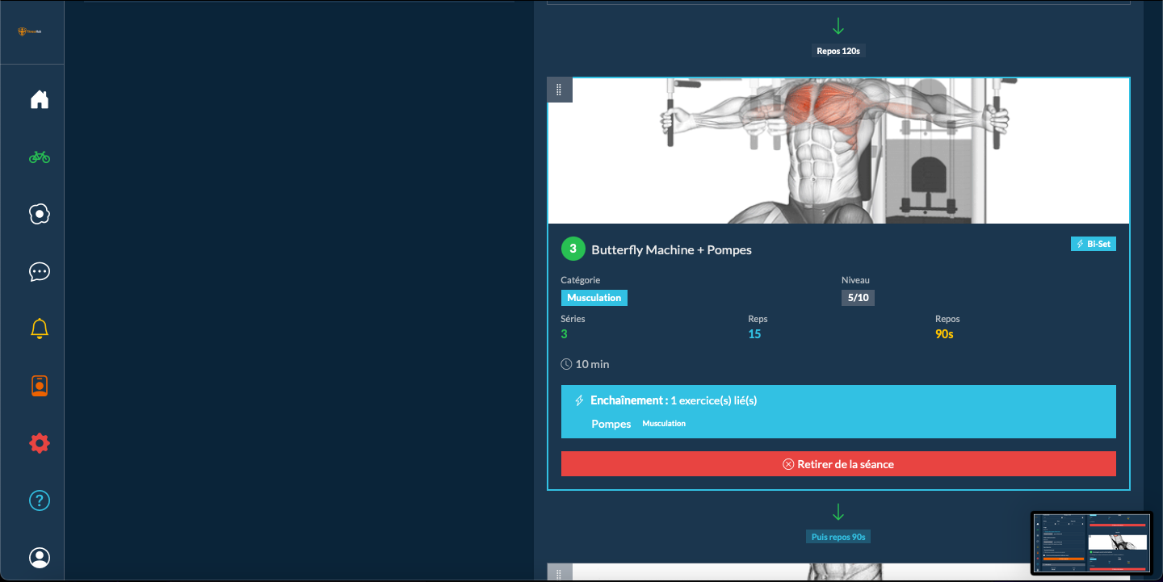This screenshot has width=1163, height=582.
Task: Open the chat messages icon
Action: pyautogui.click(x=40, y=272)
